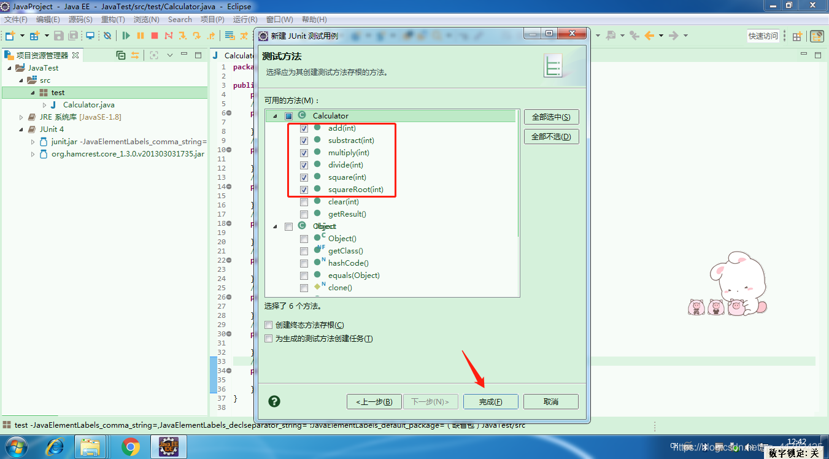The width and height of the screenshot is (829, 459).
Task: Uncheck the add(int) method
Action: (x=304, y=128)
